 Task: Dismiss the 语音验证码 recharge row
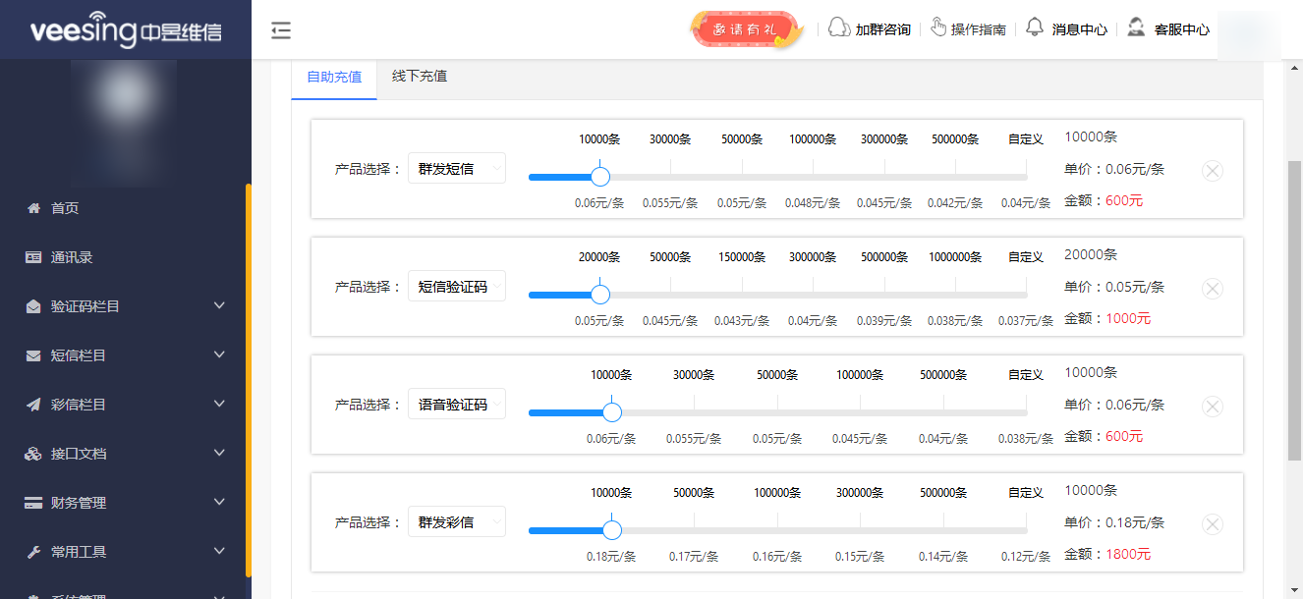coord(1212,406)
